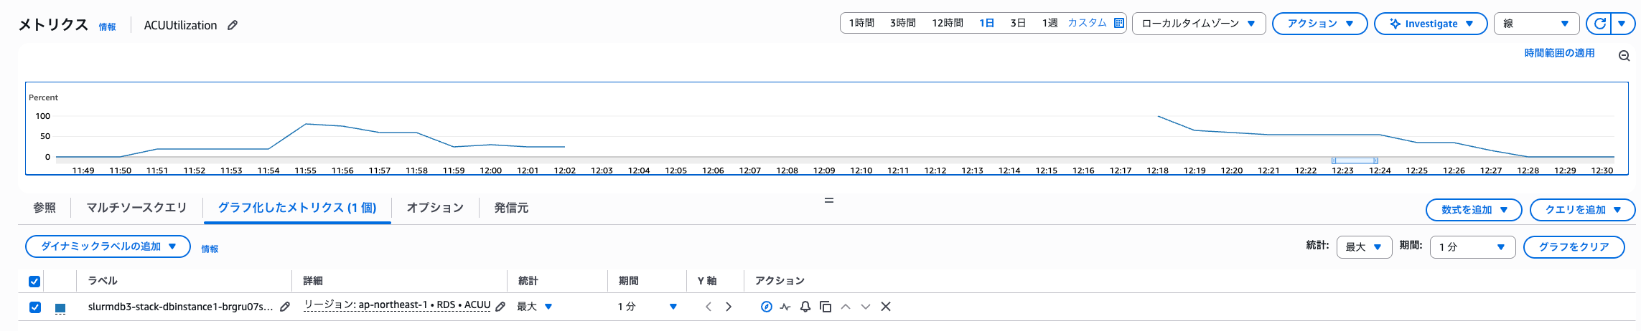Screen dimensions: 1641x331
Task: Apply anomaly detection pulse icon
Action: pyautogui.click(x=785, y=307)
